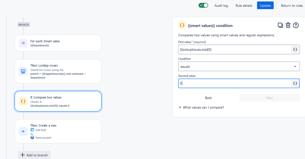The width and height of the screenshot is (305, 159).
Task: Click the First value input field
Action: click(x=234, y=49)
